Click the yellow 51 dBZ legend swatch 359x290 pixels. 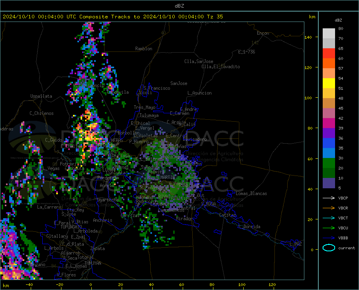[329, 83]
